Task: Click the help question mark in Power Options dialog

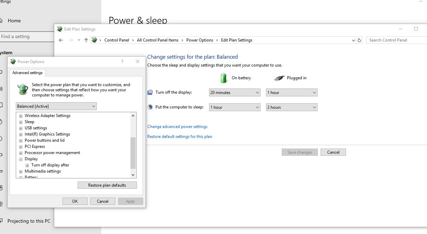Action: [122, 61]
